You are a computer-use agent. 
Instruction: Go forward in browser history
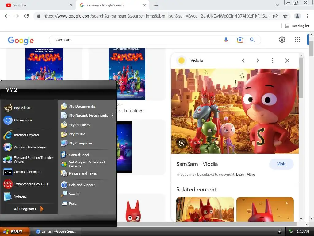pyautogui.click(x=17, y=16)
